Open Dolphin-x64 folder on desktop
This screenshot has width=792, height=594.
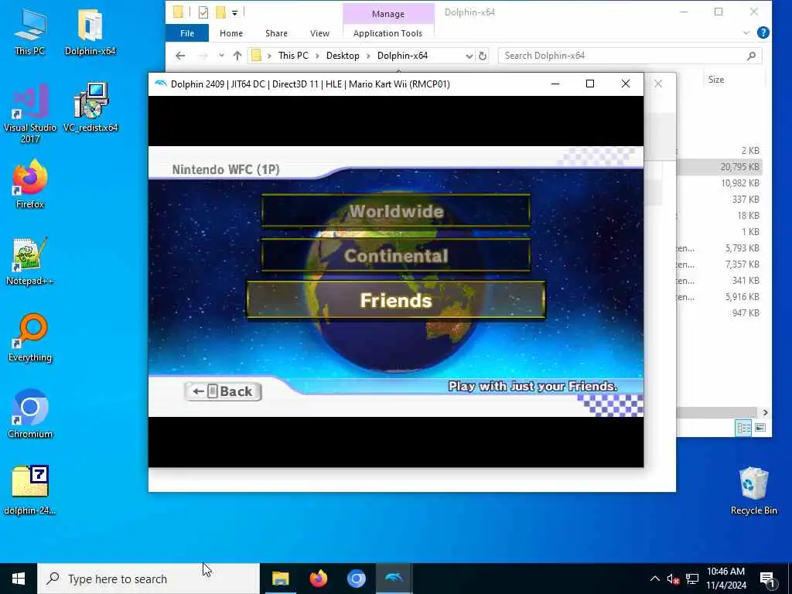pyautogui.click(x=90, y=31)
